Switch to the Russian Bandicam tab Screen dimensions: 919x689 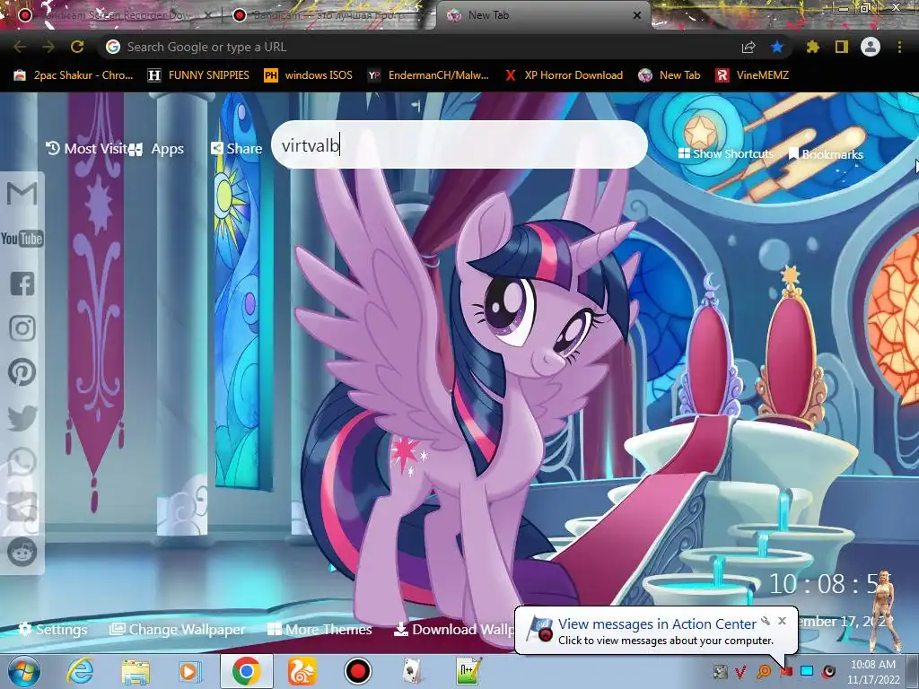point(328,15)
